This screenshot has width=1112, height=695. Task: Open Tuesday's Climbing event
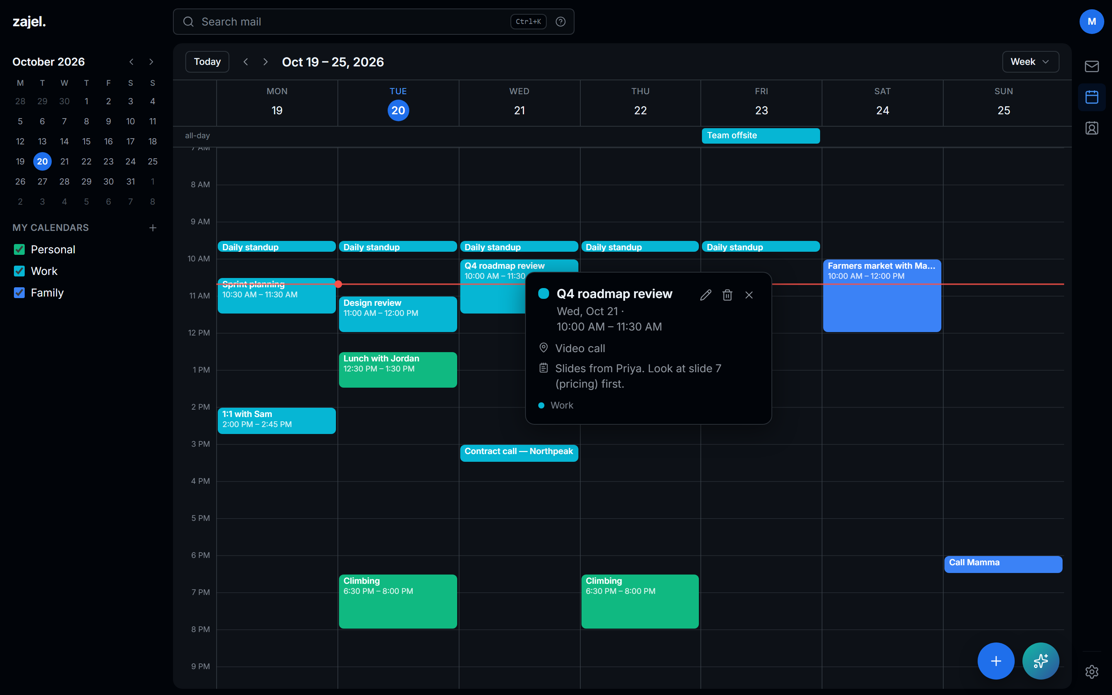397,601
